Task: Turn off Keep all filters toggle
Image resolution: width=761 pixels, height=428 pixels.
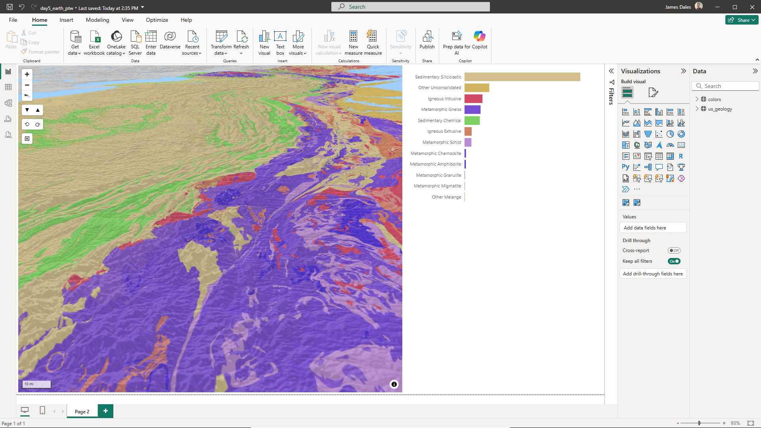Action: 674,261
